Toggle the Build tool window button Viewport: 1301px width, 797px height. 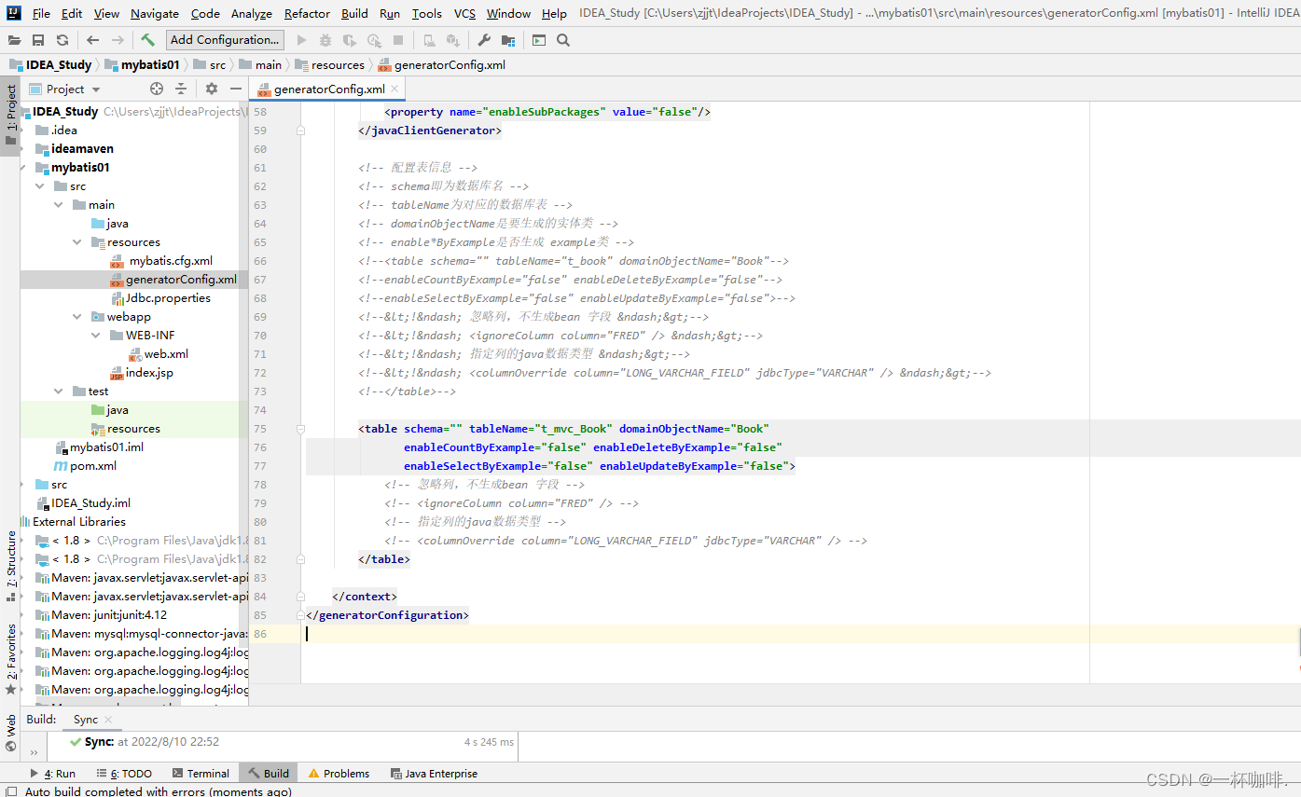coord(269,774)
